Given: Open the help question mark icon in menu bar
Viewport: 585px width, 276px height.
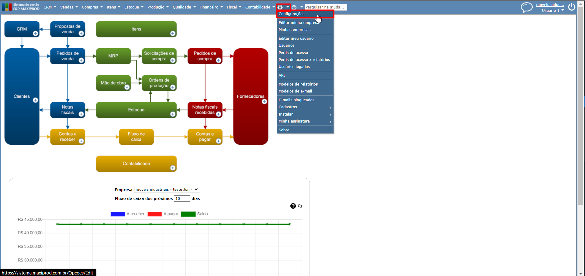Looking at the screenshot, I should pos(294,7).
